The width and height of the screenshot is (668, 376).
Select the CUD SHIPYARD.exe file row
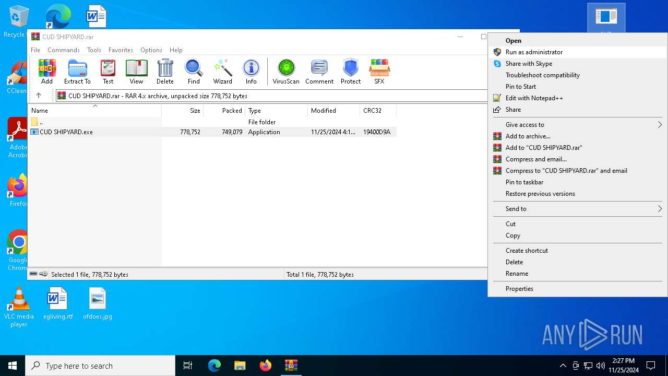pos(213,132)
